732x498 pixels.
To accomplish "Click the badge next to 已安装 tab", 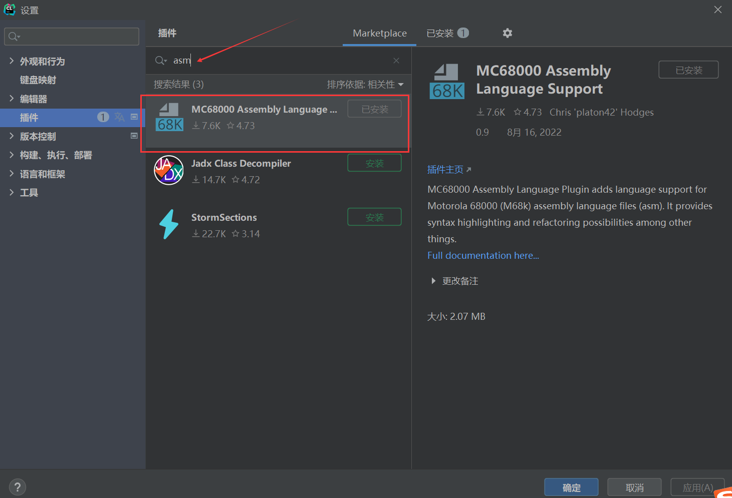I will (463, 33).
